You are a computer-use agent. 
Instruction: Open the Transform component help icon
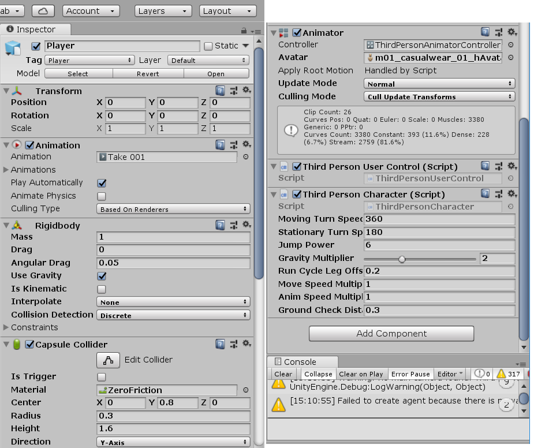click(x=220, y=91)
